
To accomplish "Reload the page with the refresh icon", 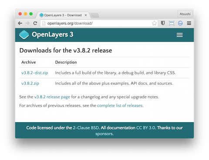I will [35, 23].
